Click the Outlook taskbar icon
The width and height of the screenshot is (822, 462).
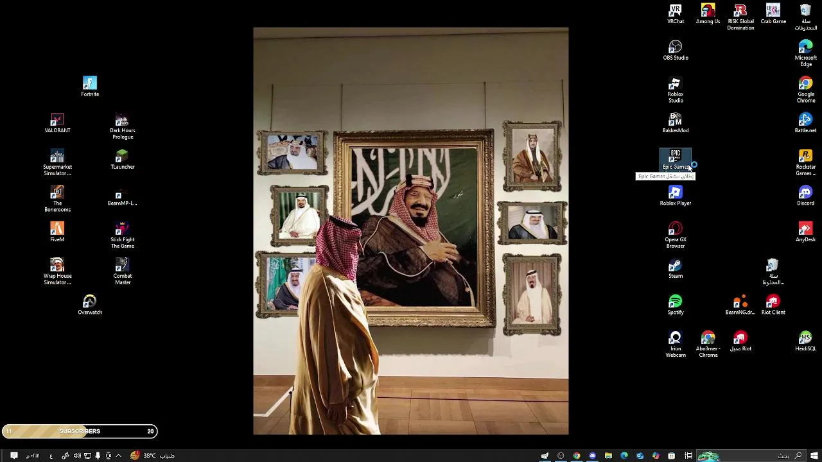[x=640, y=456]
